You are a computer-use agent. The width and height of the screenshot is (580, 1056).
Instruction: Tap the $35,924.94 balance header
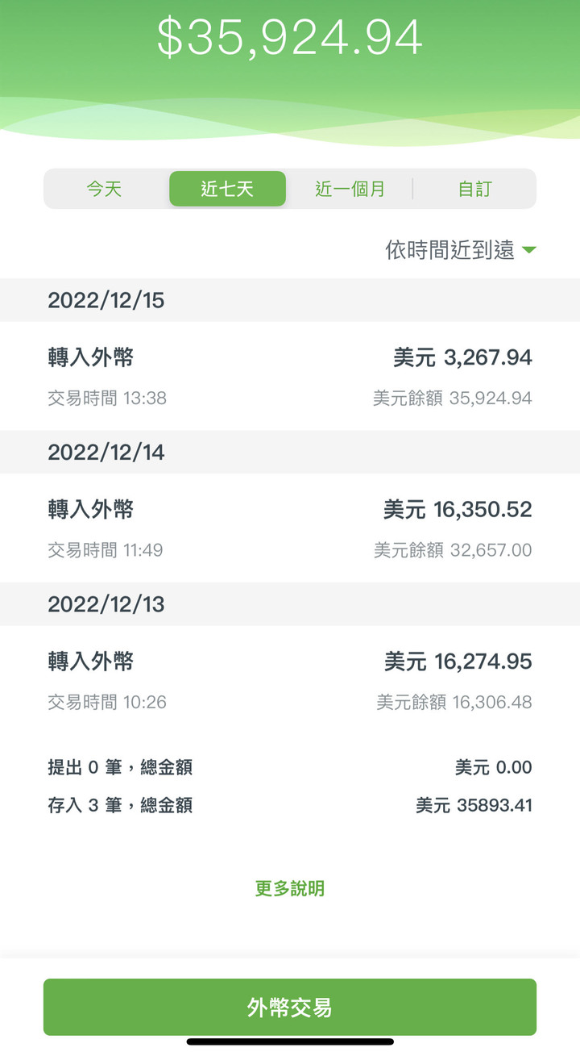(290, 38)
